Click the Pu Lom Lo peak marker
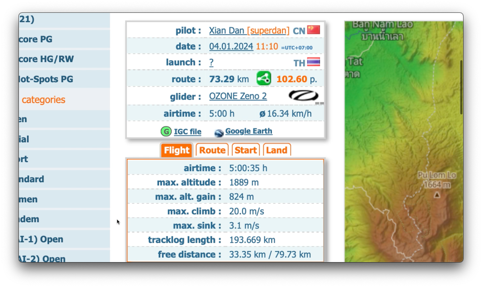Screen dimensions: 482x287 point(437,195)
